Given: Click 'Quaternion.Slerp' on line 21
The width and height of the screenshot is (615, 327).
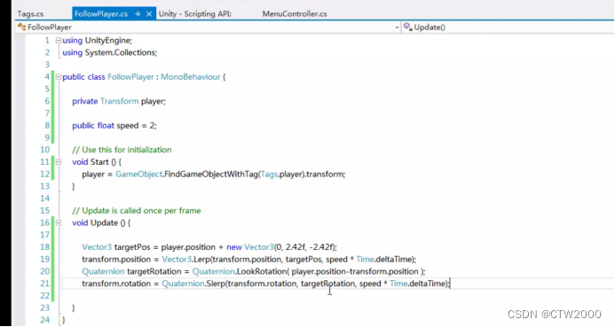Looking at the screenshot, I should tap(193, 284).
